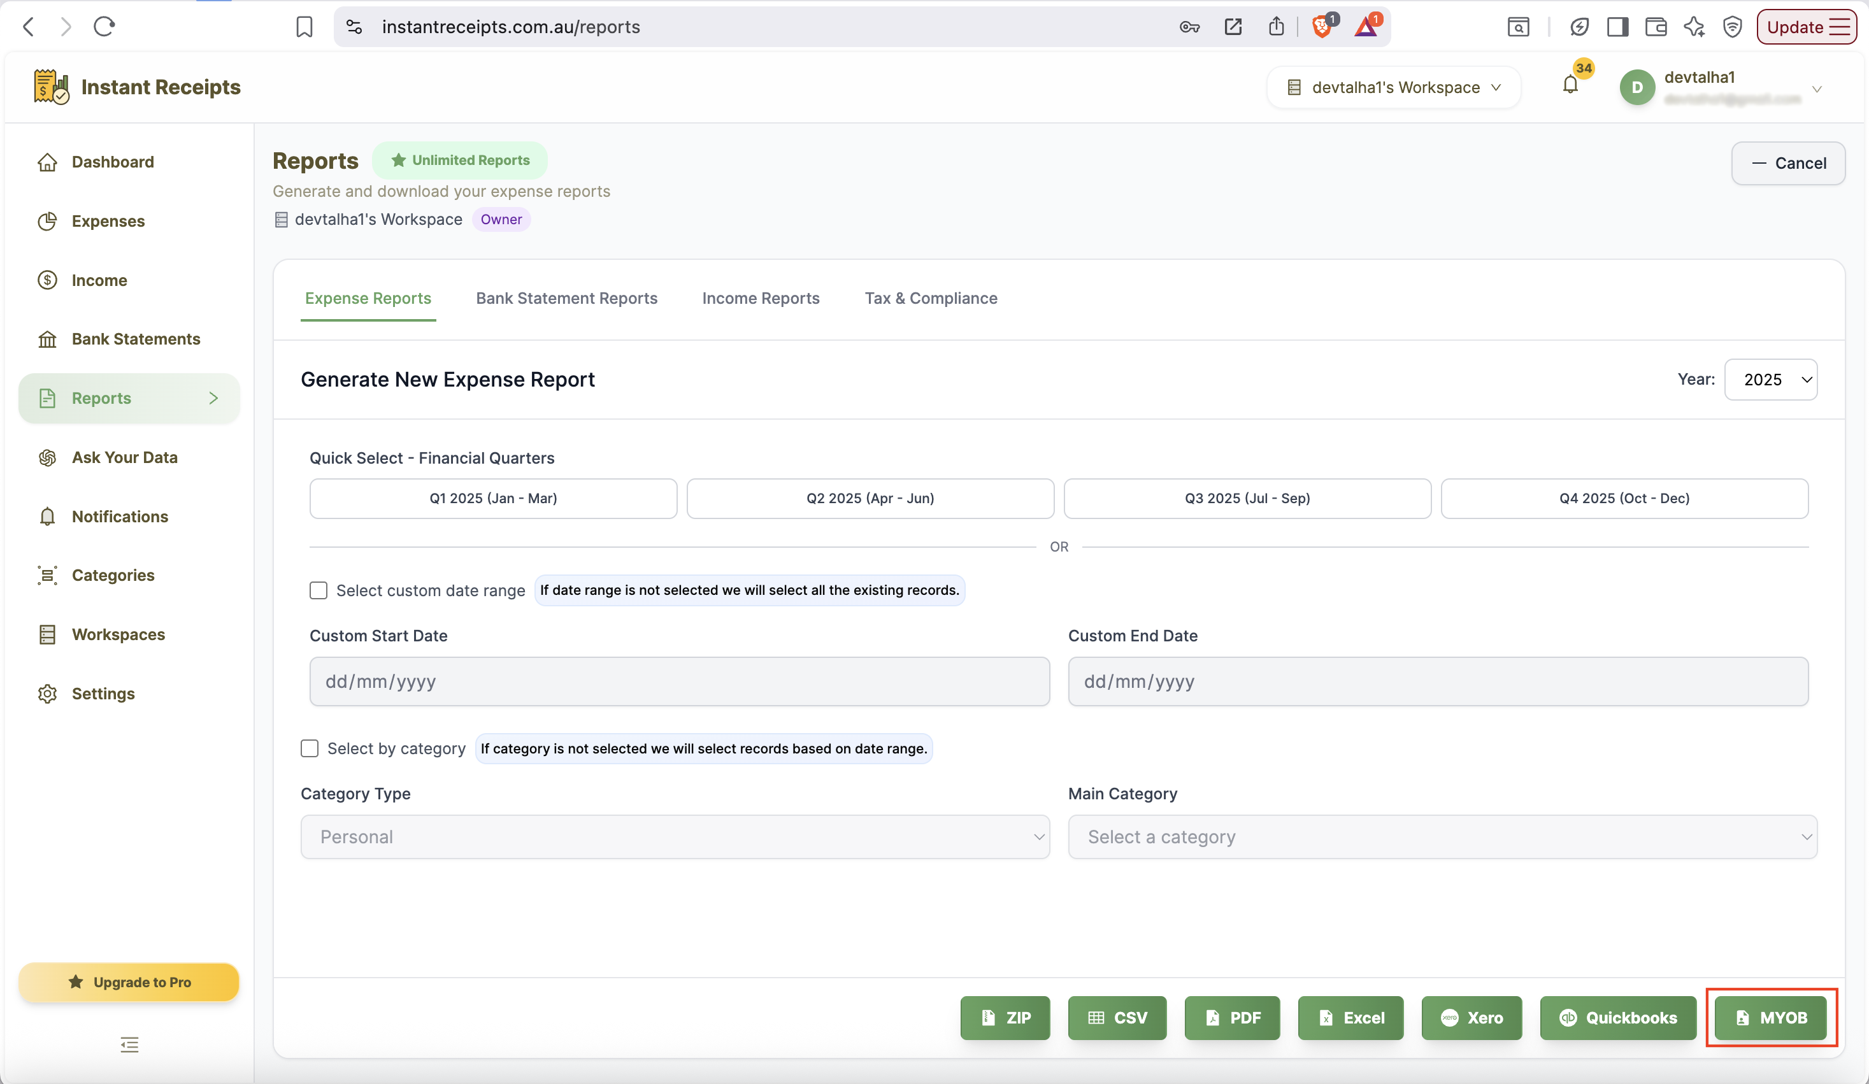Viewport: 1869px width, 1084px height.
Task: Open Brave Rewards triangle icon
Action: pyautogui.click(x=1366, y=27)
